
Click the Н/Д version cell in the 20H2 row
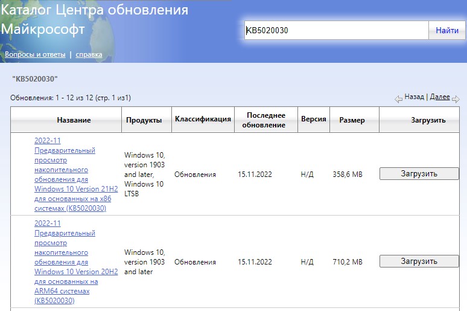[307, 262]
